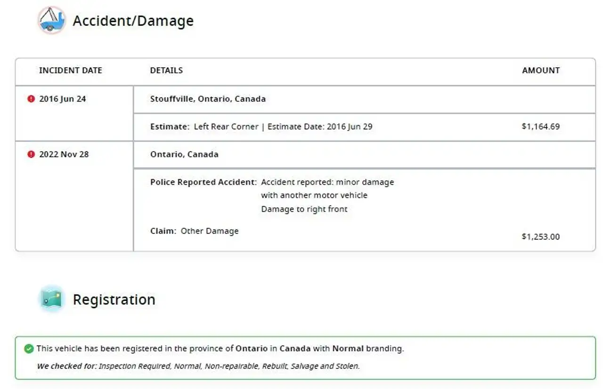Click red alert icon beside 2016 Jun 24

coord(31,99)
